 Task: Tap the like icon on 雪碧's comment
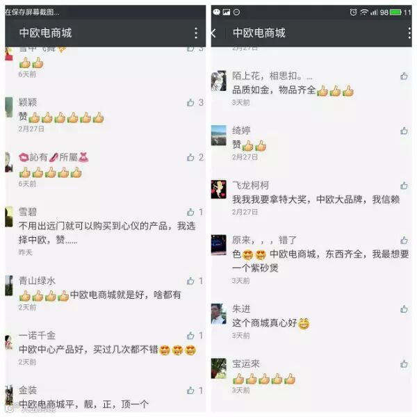point(190,212)
